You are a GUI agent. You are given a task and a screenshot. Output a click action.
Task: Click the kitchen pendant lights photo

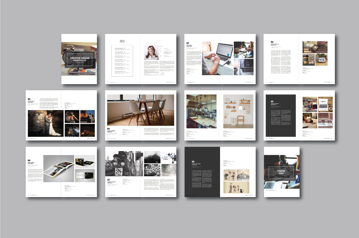tap(201, 111)
